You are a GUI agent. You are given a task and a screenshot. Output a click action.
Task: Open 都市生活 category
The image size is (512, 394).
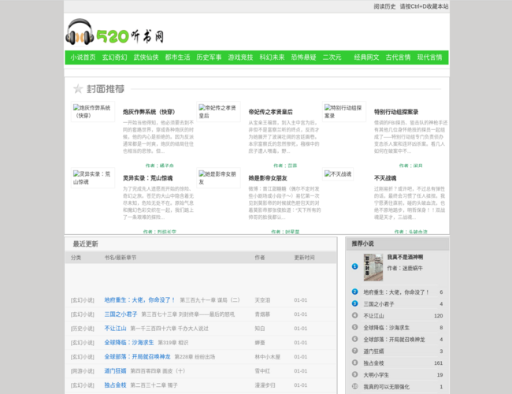(177, 58)
